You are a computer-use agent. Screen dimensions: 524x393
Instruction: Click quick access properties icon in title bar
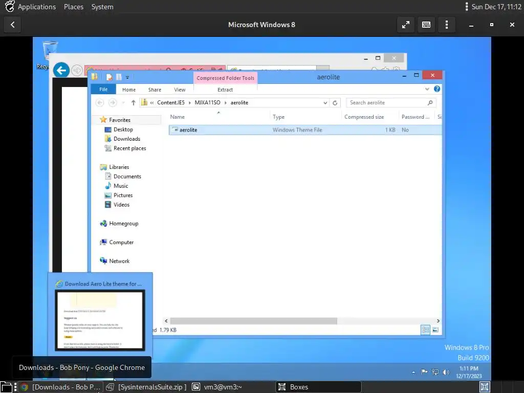coord(109,77)
